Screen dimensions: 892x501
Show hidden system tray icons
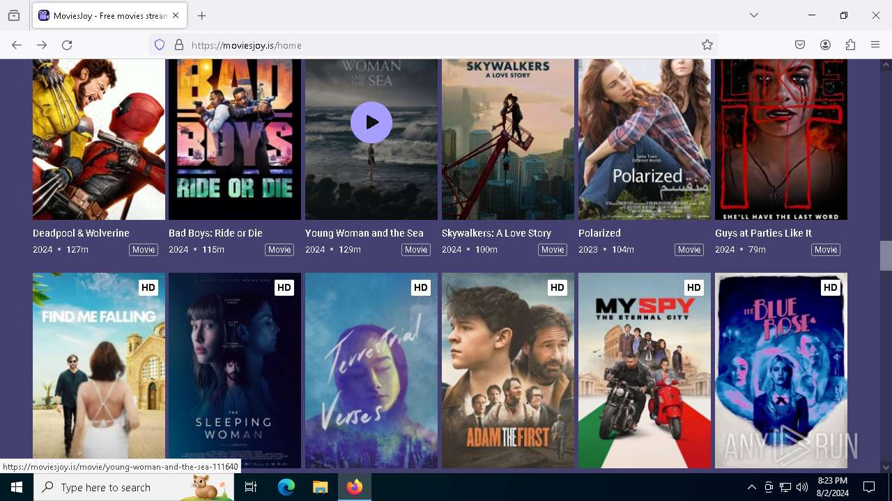[x=751, y=487]
